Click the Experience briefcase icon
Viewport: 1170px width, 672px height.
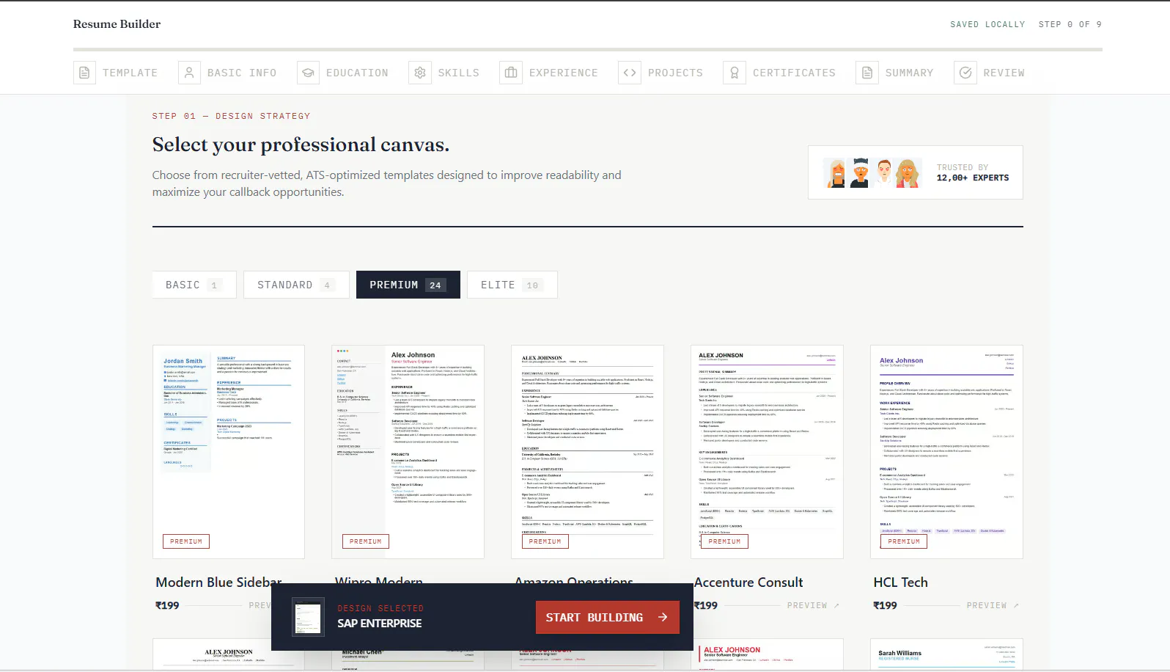(511, 73)
